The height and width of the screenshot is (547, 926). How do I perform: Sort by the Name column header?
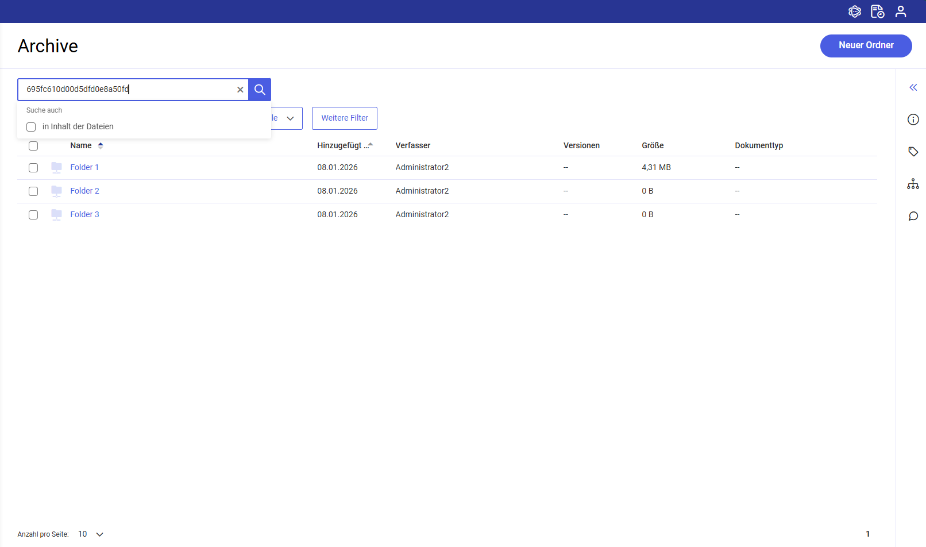pos(81,146)
